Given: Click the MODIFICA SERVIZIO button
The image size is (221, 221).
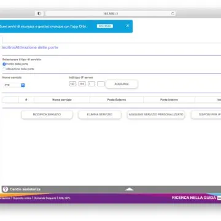Looking at the screenshot, I should [47, 115].
